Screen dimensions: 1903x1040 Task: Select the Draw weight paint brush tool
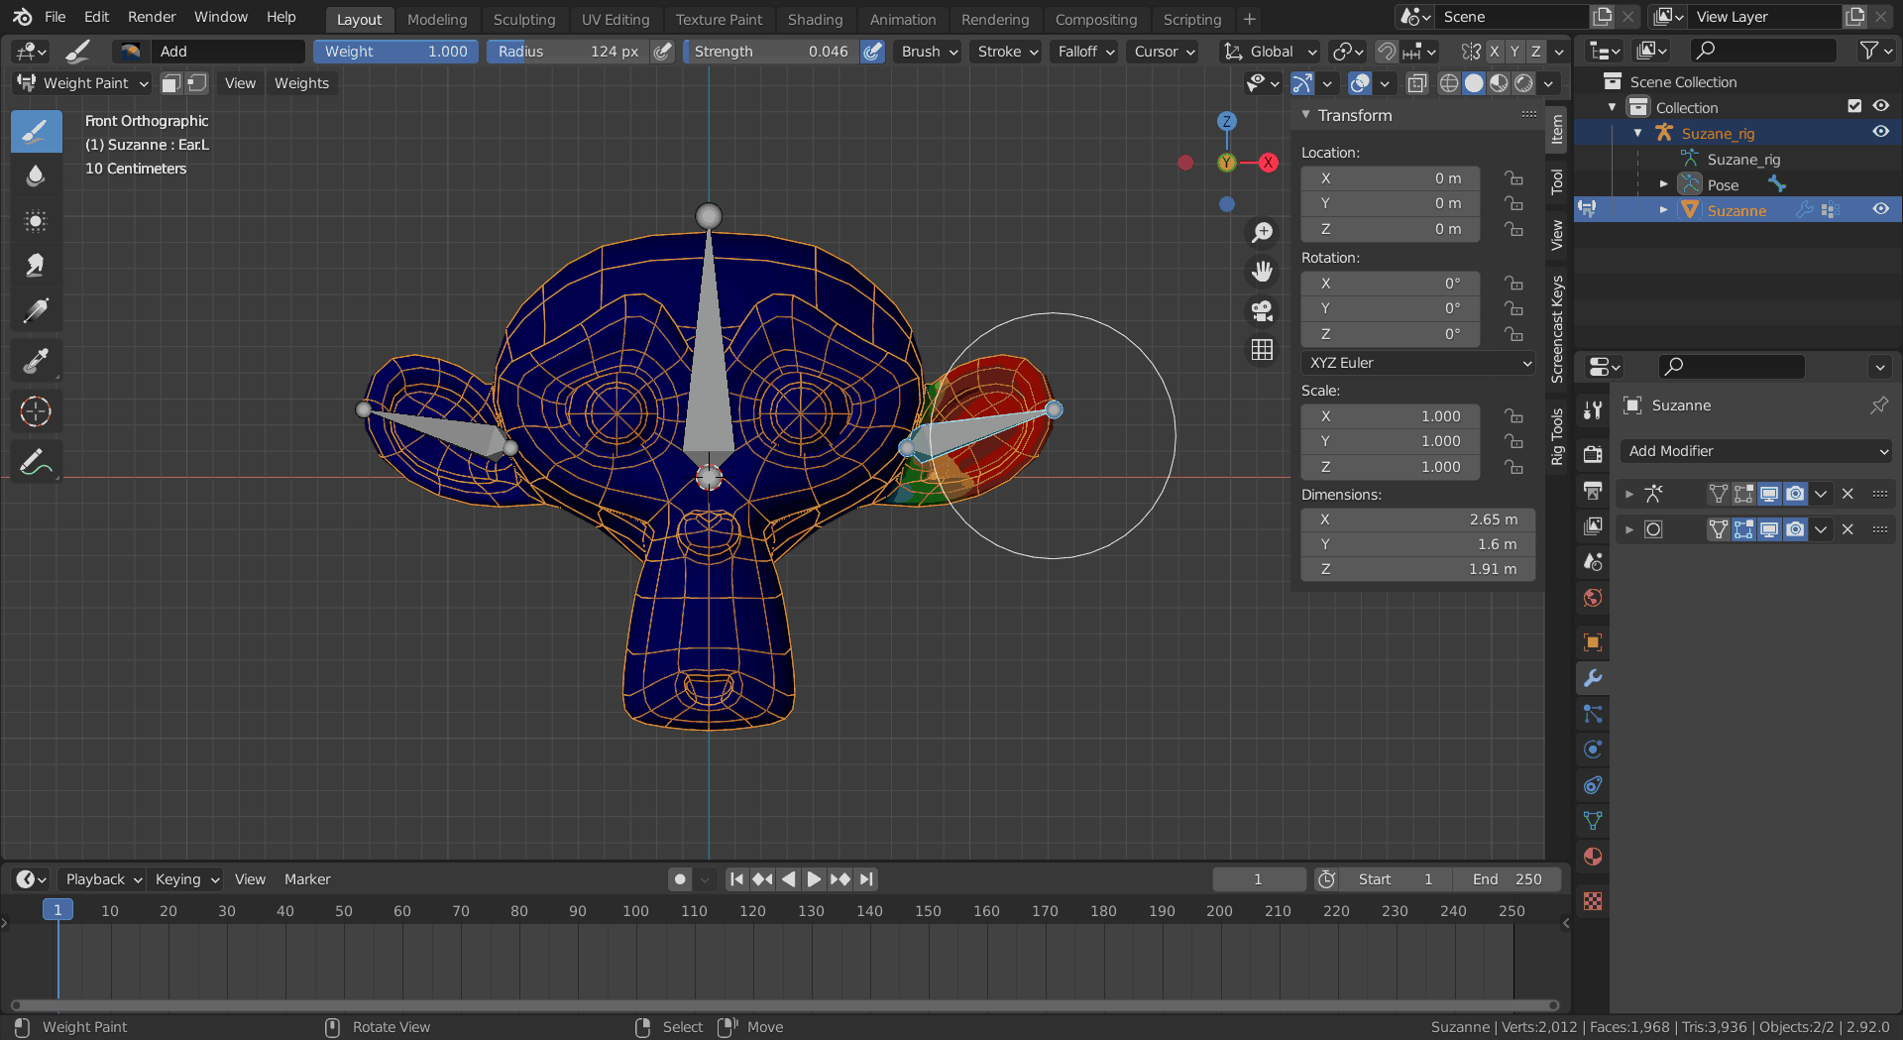[36, 132]
